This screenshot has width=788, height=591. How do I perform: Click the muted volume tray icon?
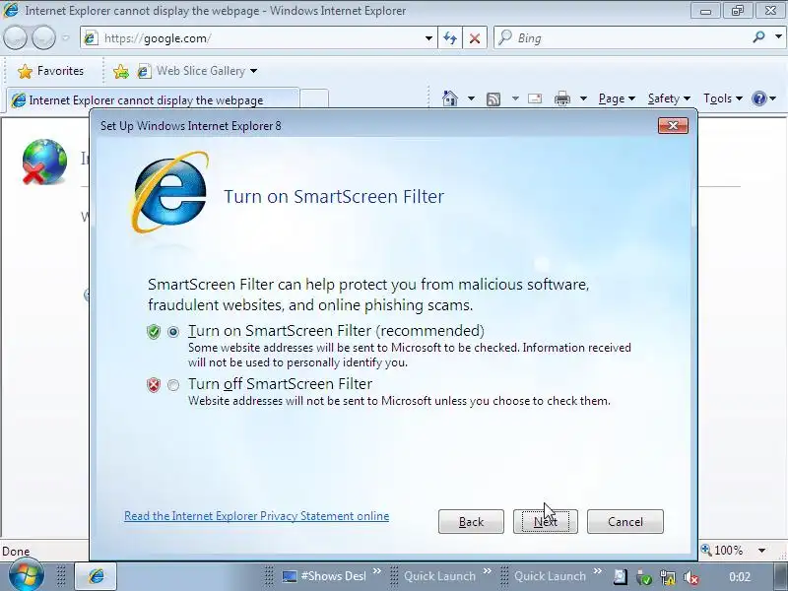point(691,578)
